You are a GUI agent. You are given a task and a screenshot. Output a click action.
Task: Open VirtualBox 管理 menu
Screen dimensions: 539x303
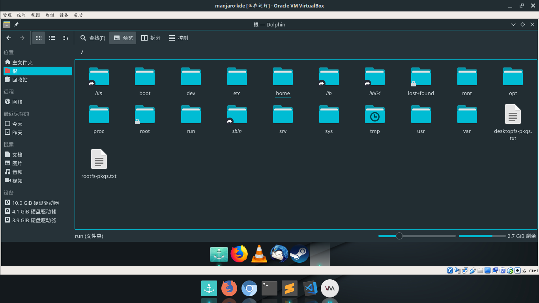coord(7,15)
